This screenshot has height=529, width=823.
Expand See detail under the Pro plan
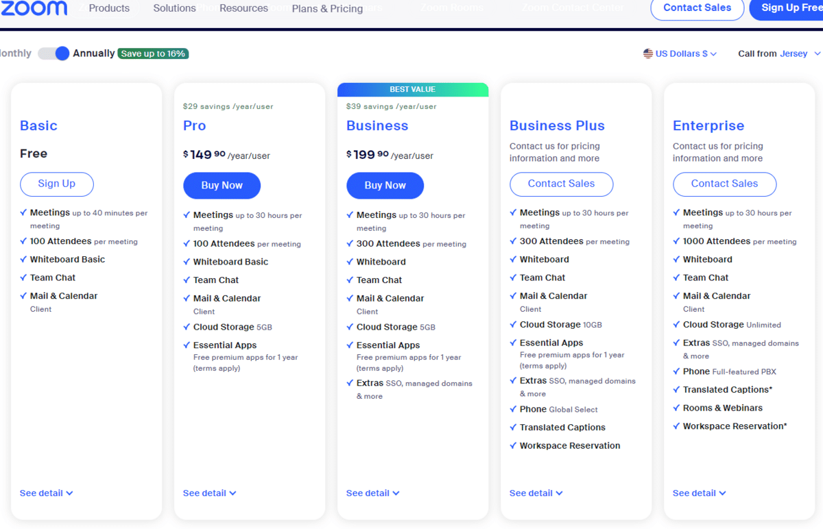tap(210, 493)
